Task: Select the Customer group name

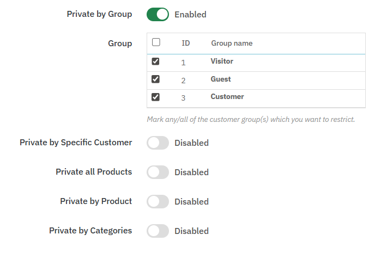Action: (227, 97)
